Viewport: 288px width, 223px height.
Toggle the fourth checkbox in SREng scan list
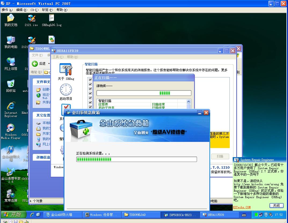click(x=90, y=93)
